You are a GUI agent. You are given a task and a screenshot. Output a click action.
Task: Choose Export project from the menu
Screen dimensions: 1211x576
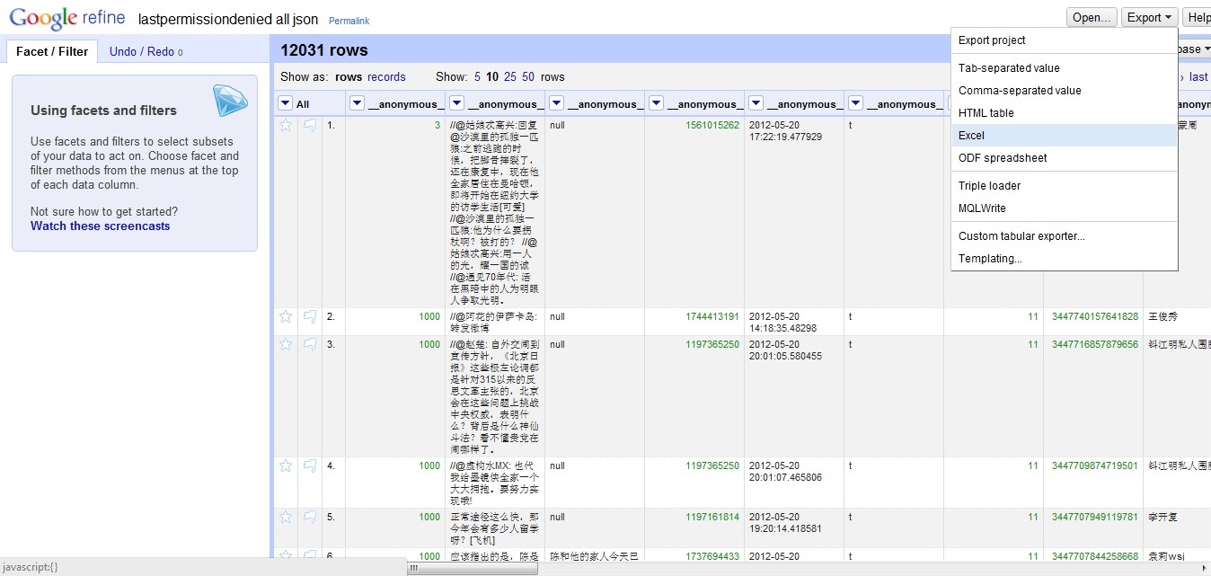point(1065,40)
